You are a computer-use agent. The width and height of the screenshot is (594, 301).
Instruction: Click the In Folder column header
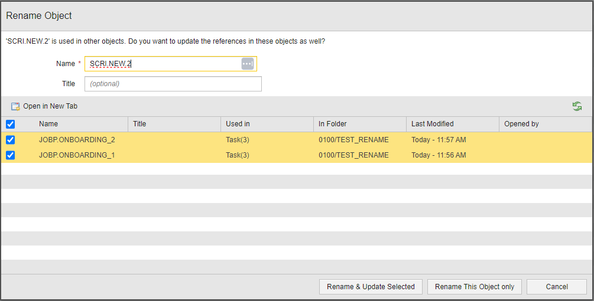tap(332, 124)
